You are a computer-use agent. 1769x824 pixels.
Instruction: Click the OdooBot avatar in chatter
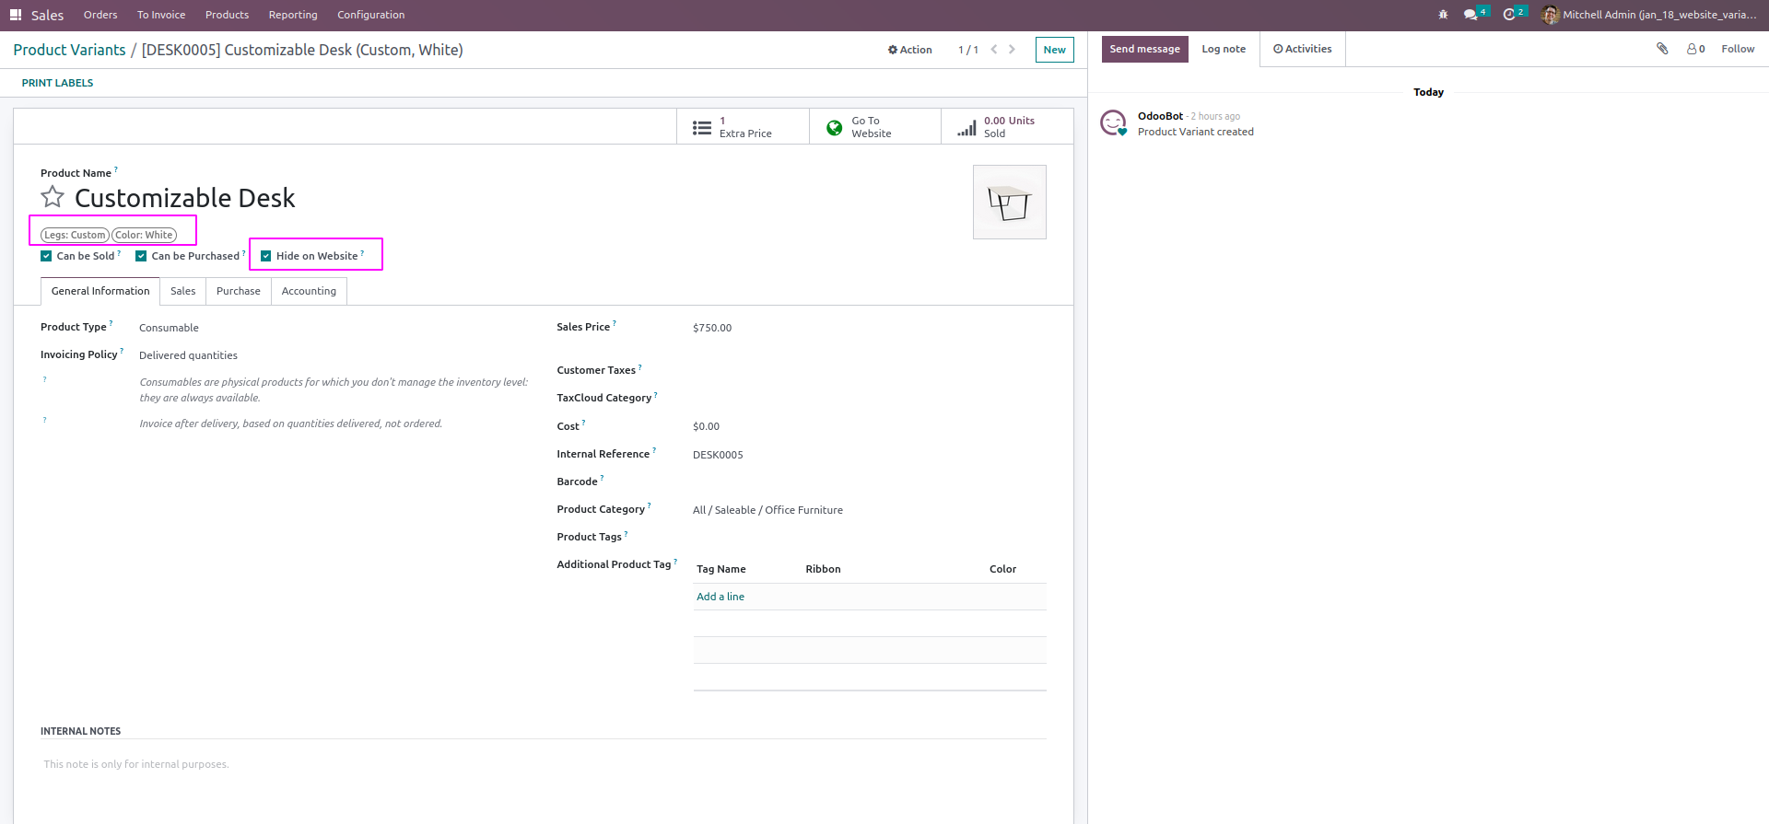[1114, 122]
